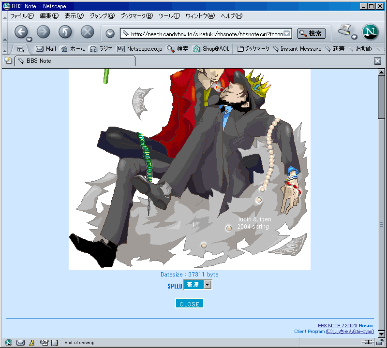Click the round dropdown button left of URL bar
The image size is (387, 348).
pos(110,33)
